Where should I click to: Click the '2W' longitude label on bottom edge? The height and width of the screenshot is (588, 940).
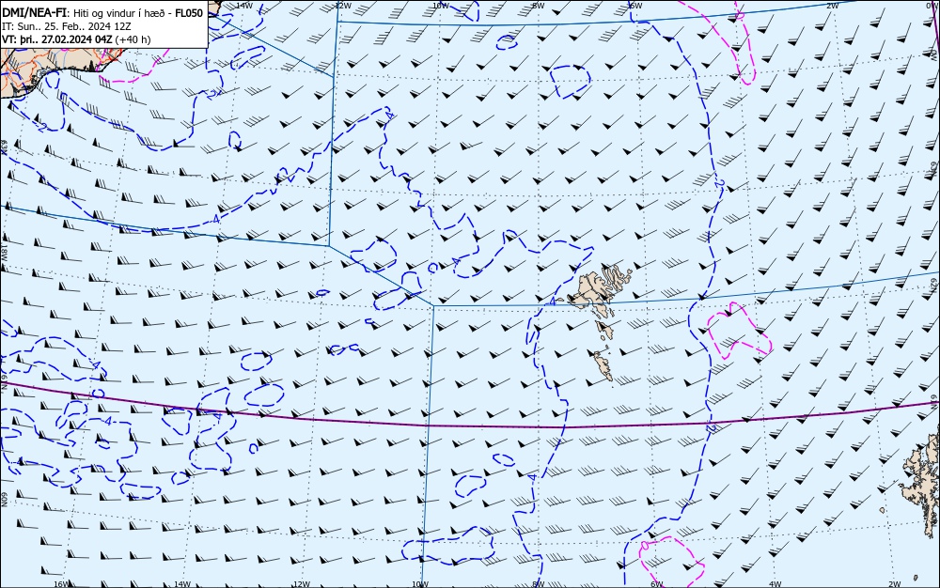895,584
